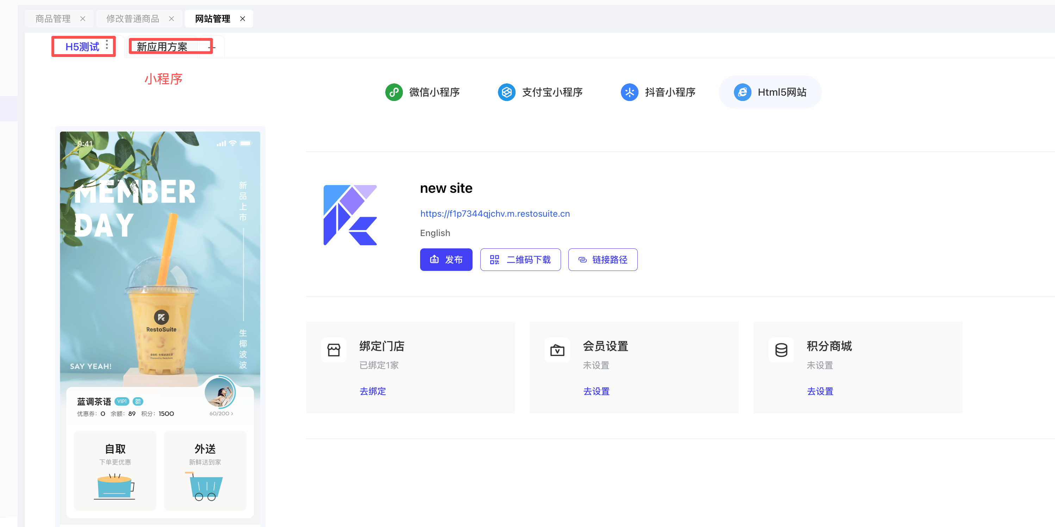This screenshot has height=527, width=1055.
Task: Close the 网站管理 tab
Action: click(243, 19)
